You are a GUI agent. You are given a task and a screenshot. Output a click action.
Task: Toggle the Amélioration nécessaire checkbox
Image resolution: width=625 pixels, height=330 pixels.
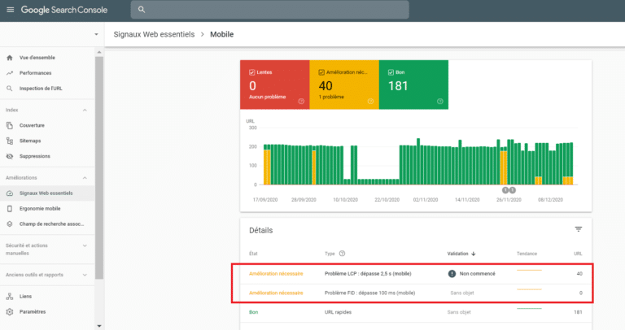click(x=321, y=72)
